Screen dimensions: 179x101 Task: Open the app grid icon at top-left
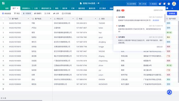[x=3, y=3]
